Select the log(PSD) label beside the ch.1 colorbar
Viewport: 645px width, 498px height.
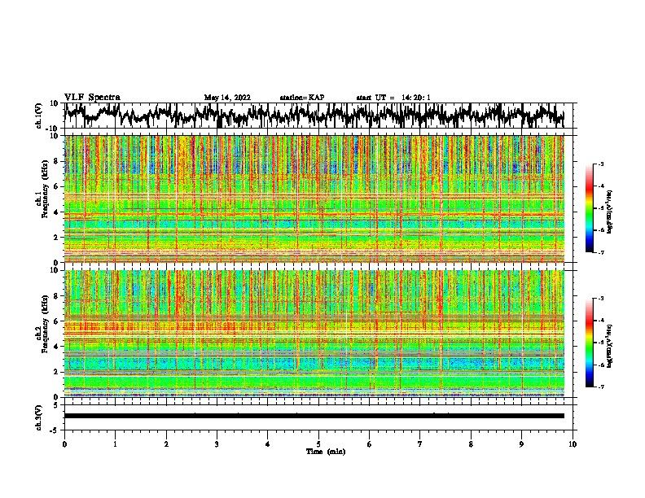point(610,212)
